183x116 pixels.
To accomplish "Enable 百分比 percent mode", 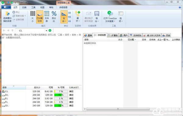I will [x=54, y=17].
